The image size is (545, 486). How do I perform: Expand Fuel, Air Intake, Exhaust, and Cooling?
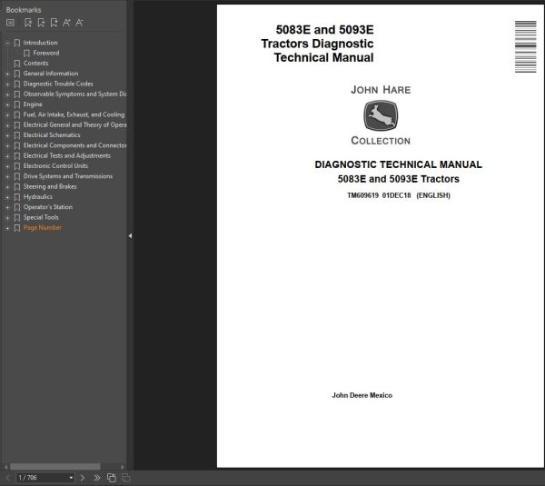pos(7,115)
